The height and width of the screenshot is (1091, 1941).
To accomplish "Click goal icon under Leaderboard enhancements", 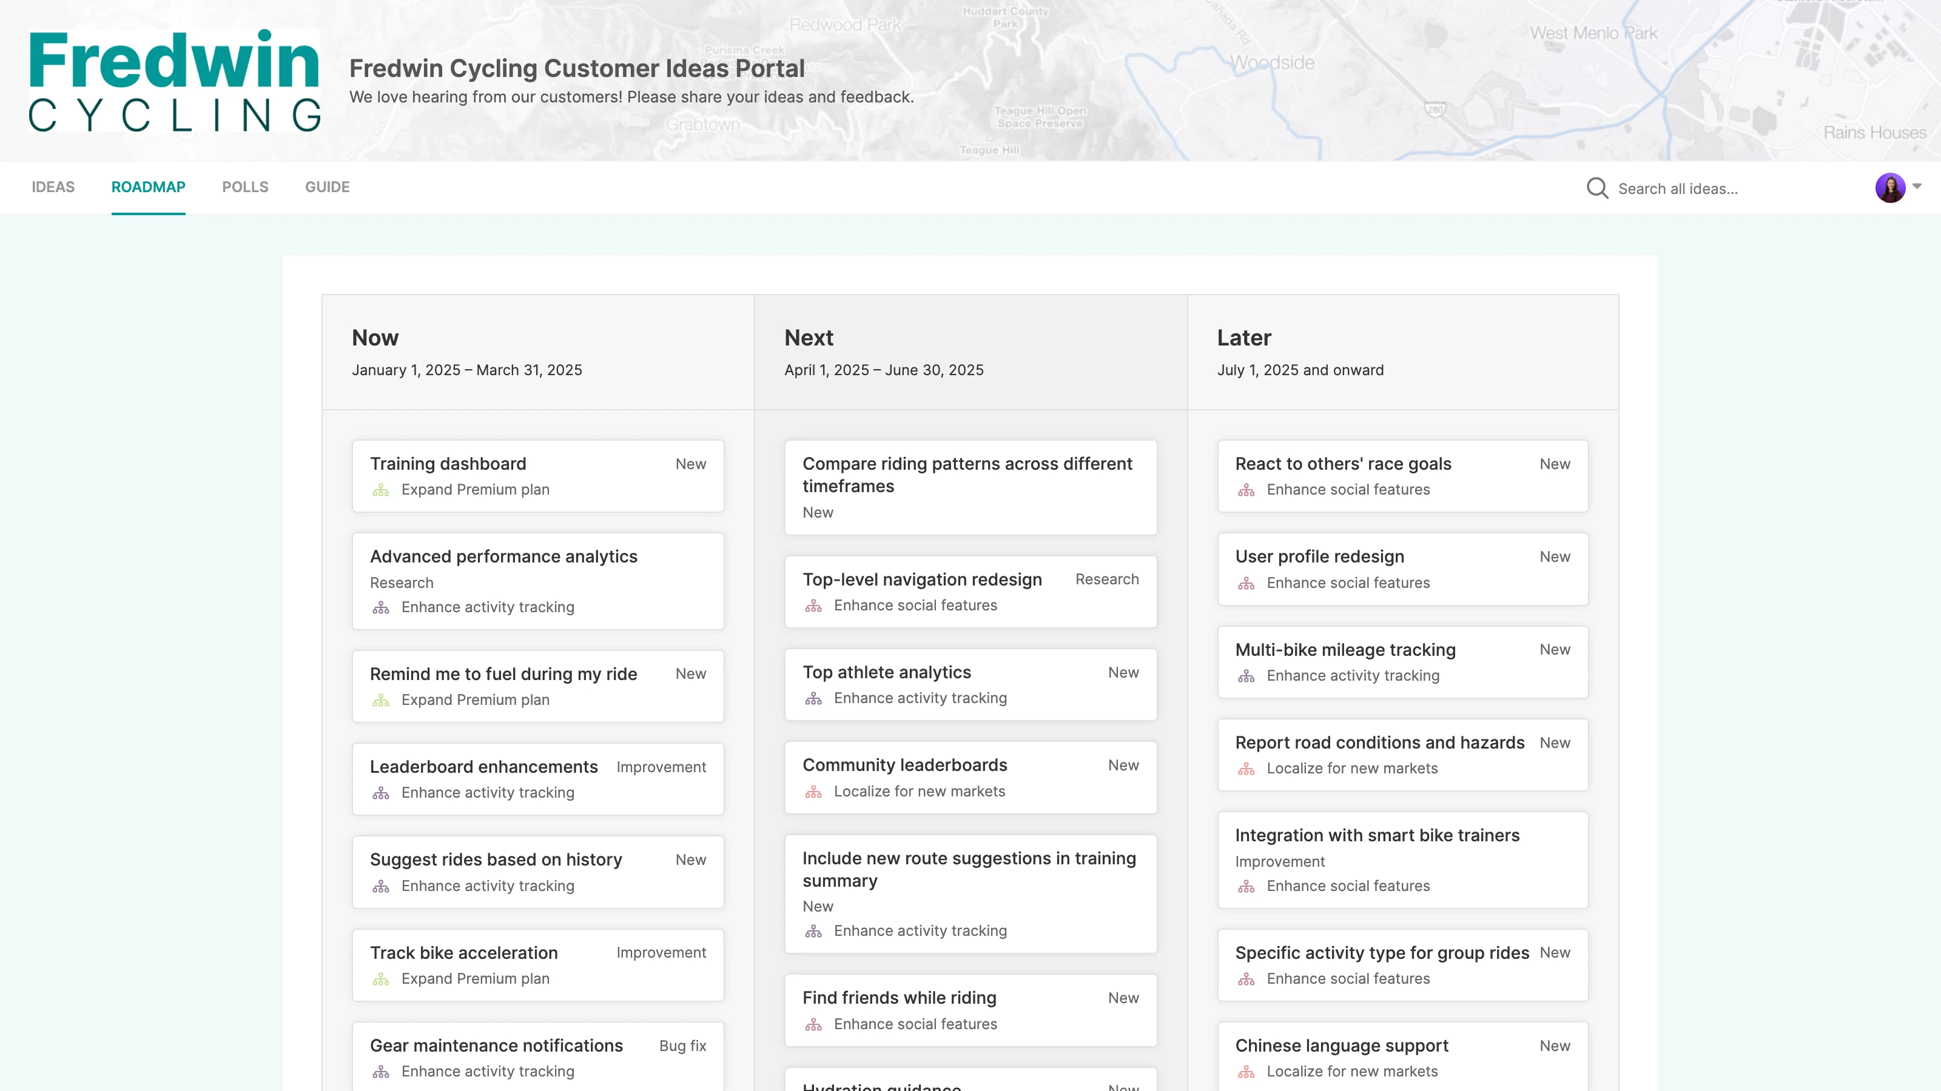I will point(380,793).
